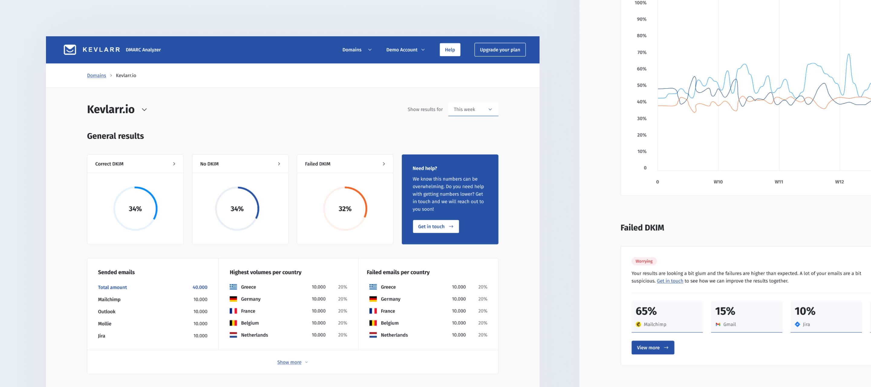Image resolution: width=871 pixels, height=387 pixels.
Task: Expand the Kevlarr.io domain chevron
Action: point(144,109)
